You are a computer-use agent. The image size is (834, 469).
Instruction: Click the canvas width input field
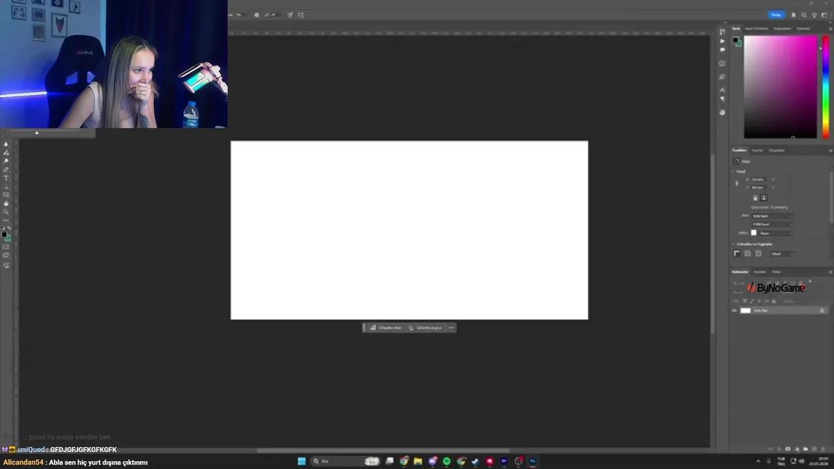(758, 179)
